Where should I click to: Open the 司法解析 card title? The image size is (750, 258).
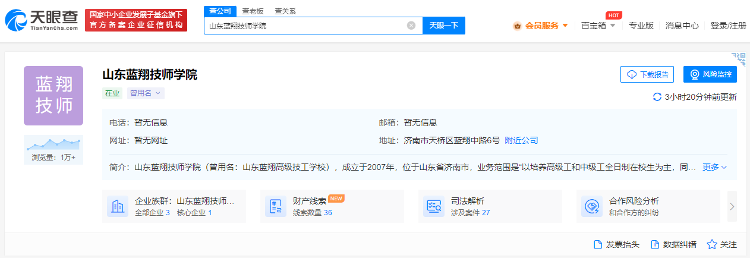(x=468, y=201)
